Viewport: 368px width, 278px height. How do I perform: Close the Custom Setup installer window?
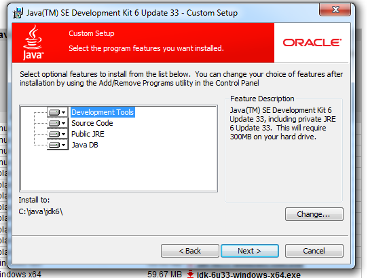point(335,10)
